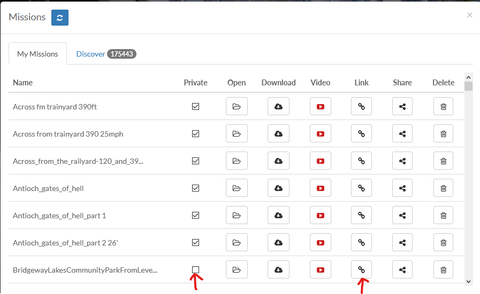Select the Antioch_gates_of_hell mission name
The width and height of the screenshot is (480, 294).
click(48, 188)
